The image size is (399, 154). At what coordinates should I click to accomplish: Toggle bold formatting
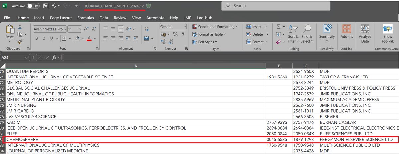click(x=37, y=38)
